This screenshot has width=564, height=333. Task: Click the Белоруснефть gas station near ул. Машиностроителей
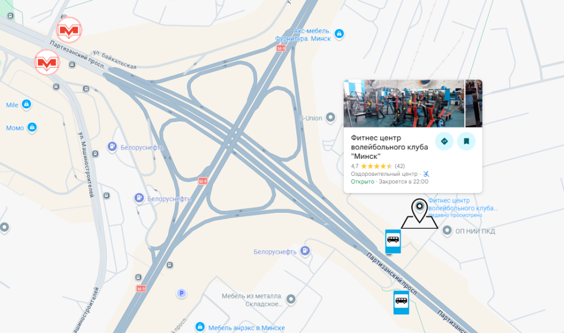pos(112,147)
